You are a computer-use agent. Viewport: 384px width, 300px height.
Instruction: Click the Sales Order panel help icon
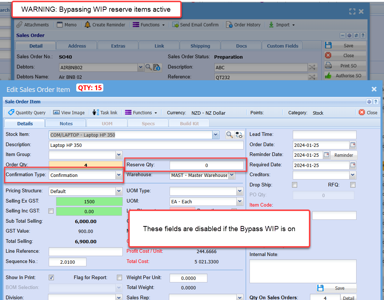(363, 35)
